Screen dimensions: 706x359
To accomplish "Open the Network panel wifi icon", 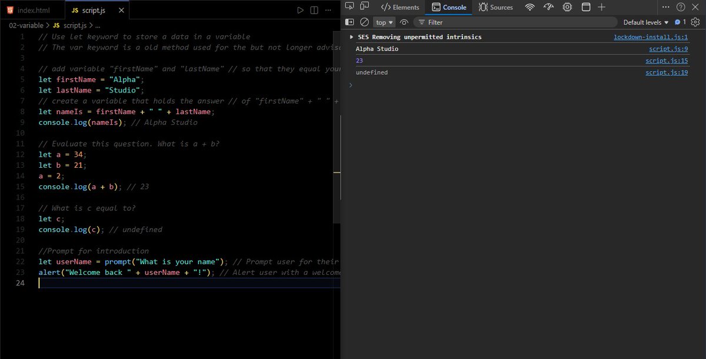I will click(x=529, y=7).
